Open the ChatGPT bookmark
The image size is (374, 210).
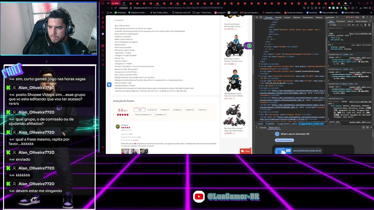[233, 13]
